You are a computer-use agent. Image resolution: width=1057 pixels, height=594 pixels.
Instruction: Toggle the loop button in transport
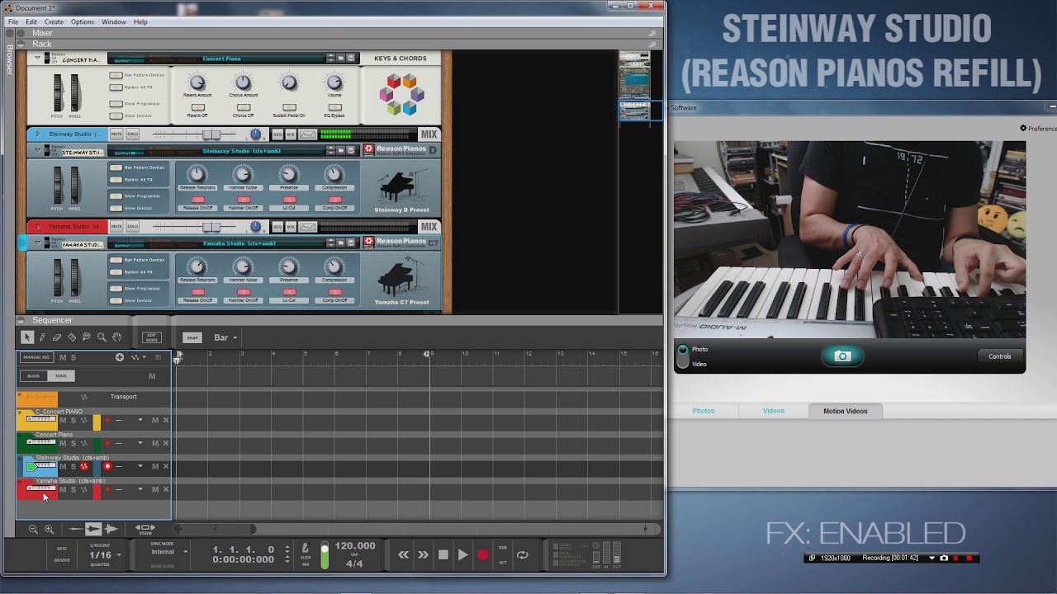pyautogui.click(x=523, y=555)
